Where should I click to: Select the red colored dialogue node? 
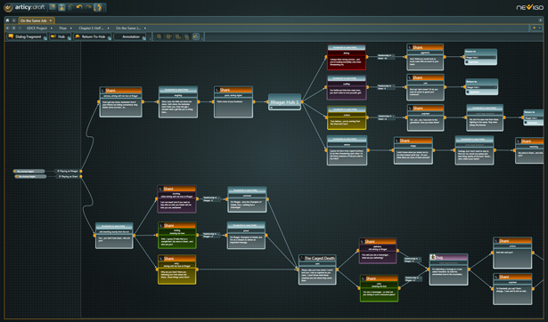(x=347, y=57)
